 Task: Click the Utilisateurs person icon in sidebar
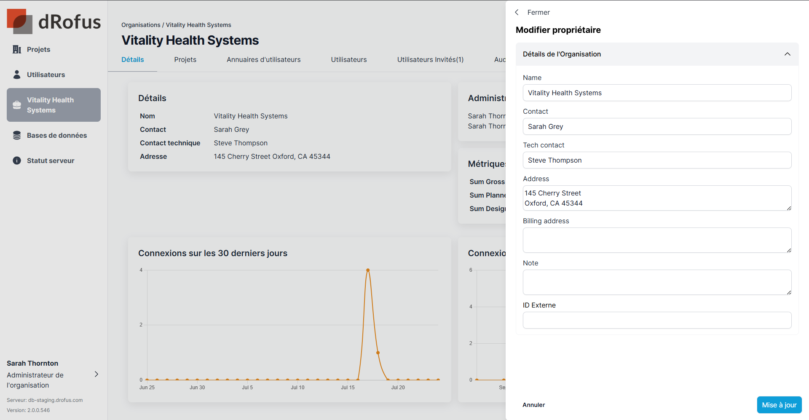(x=17, y=75)
